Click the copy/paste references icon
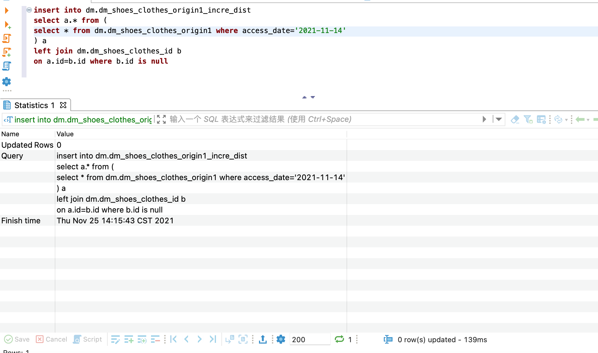598x353 pixels. (x=230, y=339)
